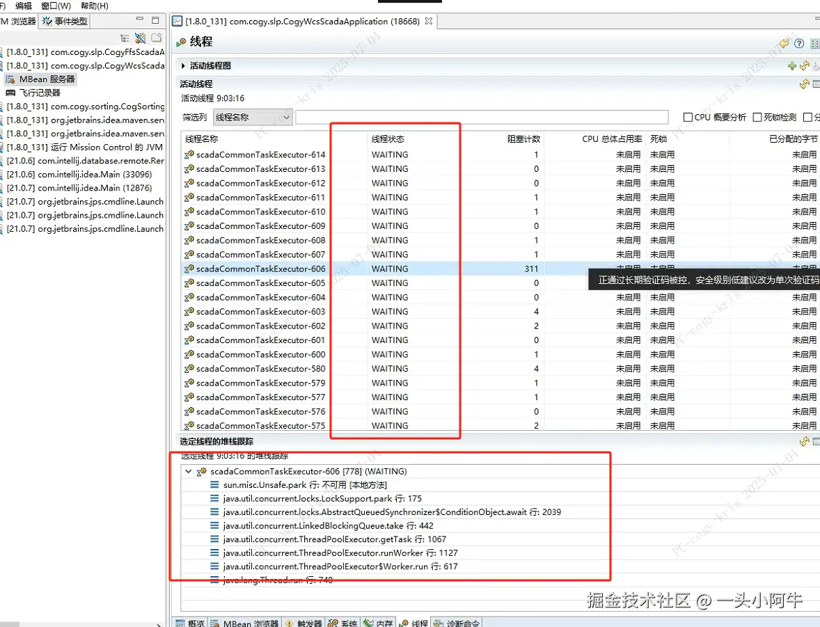The height and width of the screenshot is (627, 820).
Task: Open the 筛选列 线程名称 dropdown
Action: pos(253,118)
